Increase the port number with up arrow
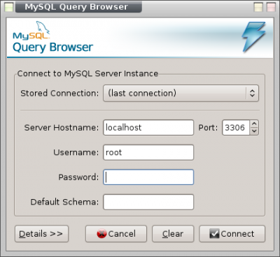 coord(254,124)
